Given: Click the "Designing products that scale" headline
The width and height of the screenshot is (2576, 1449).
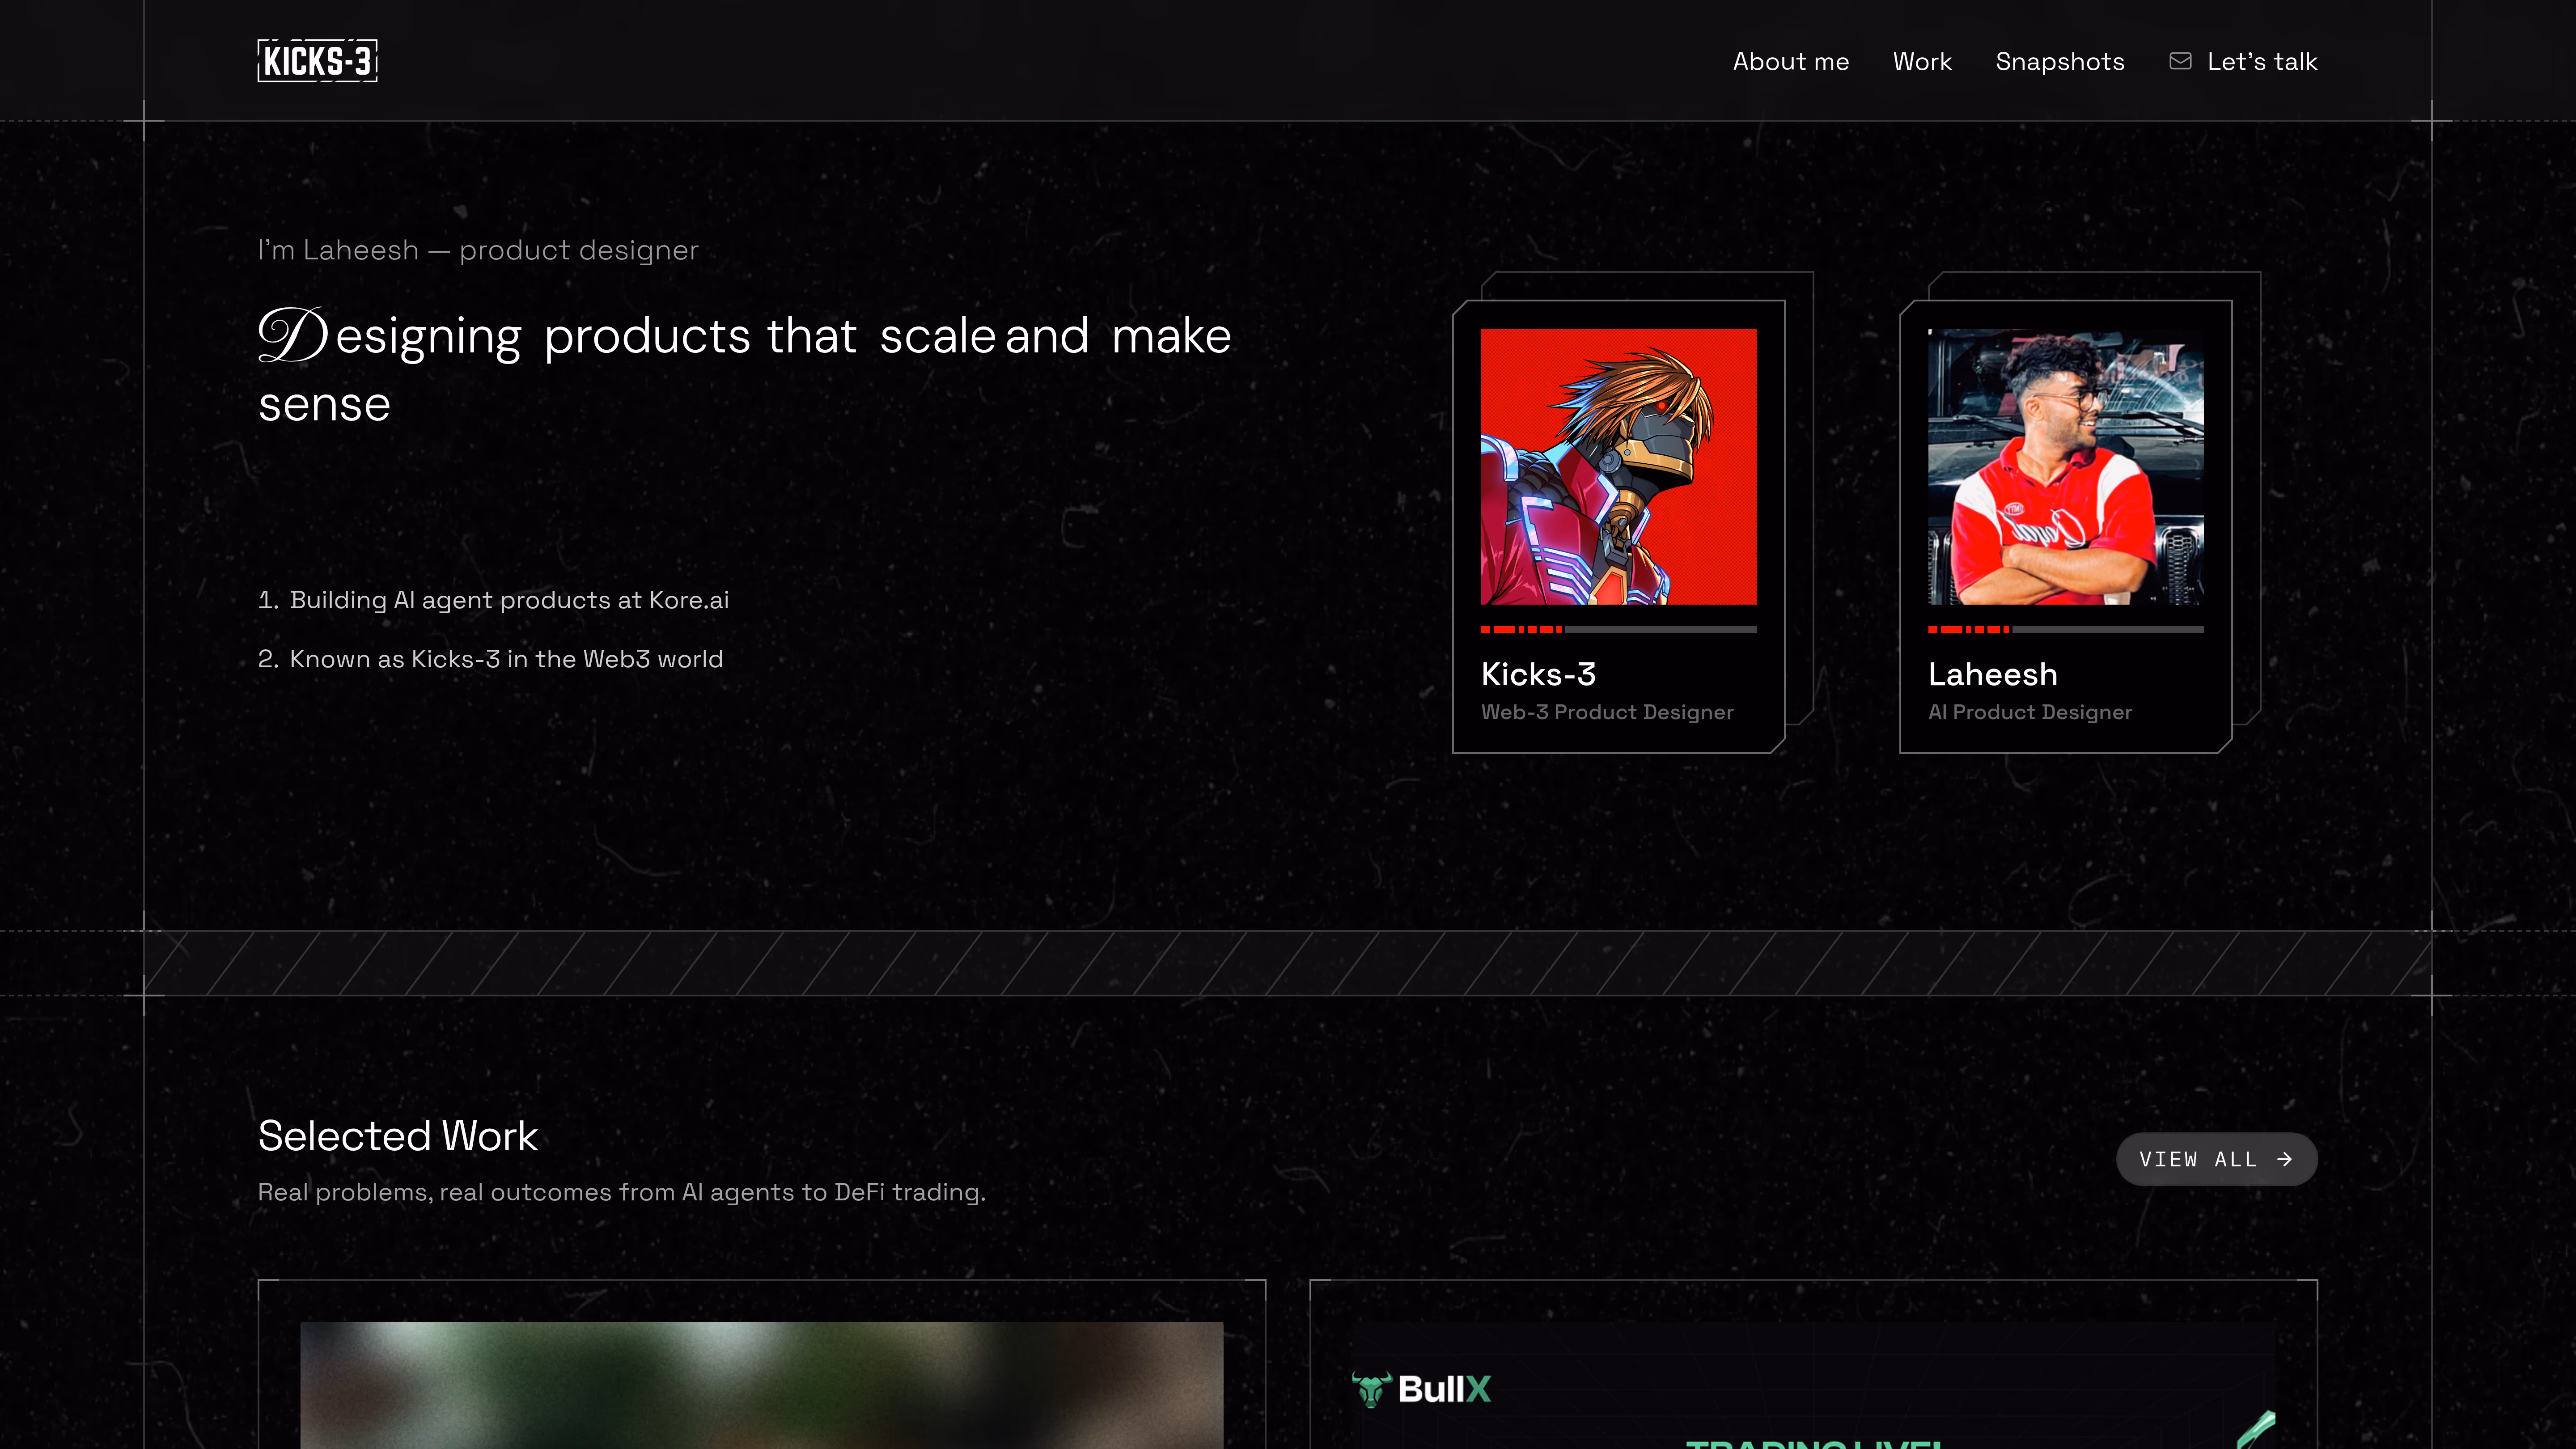Looking at the screenshot, I should click(745, 368).
